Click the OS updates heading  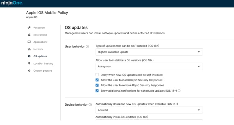(76, 28)
